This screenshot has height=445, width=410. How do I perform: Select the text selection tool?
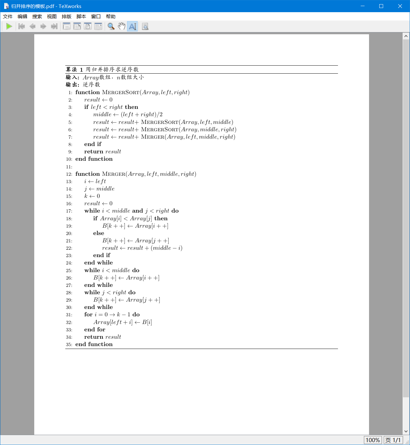click(133, 26)
